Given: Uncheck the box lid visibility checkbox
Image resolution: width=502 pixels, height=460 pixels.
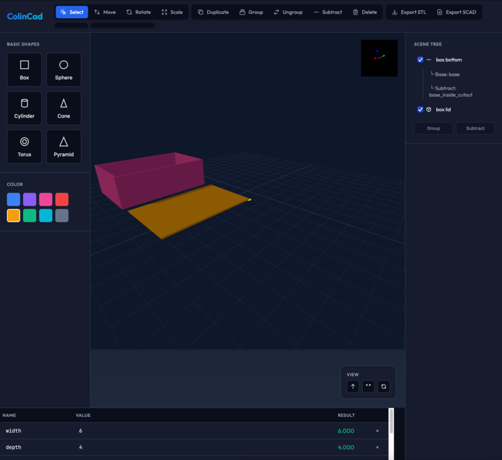Looking at the screenshot, I should 420,109.
